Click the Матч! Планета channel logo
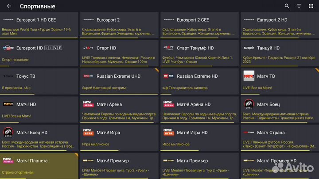Viewport: 319px width, 179px height. click(x=8, y=160)
